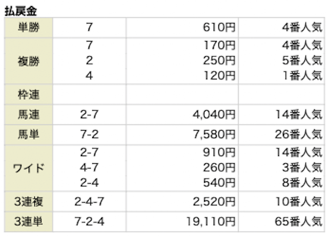The width and height of the screenshot is (328, 236).
Task: Click the 2-4-7 trio combination
Action: pyautogui.click(x=89, y=202)
